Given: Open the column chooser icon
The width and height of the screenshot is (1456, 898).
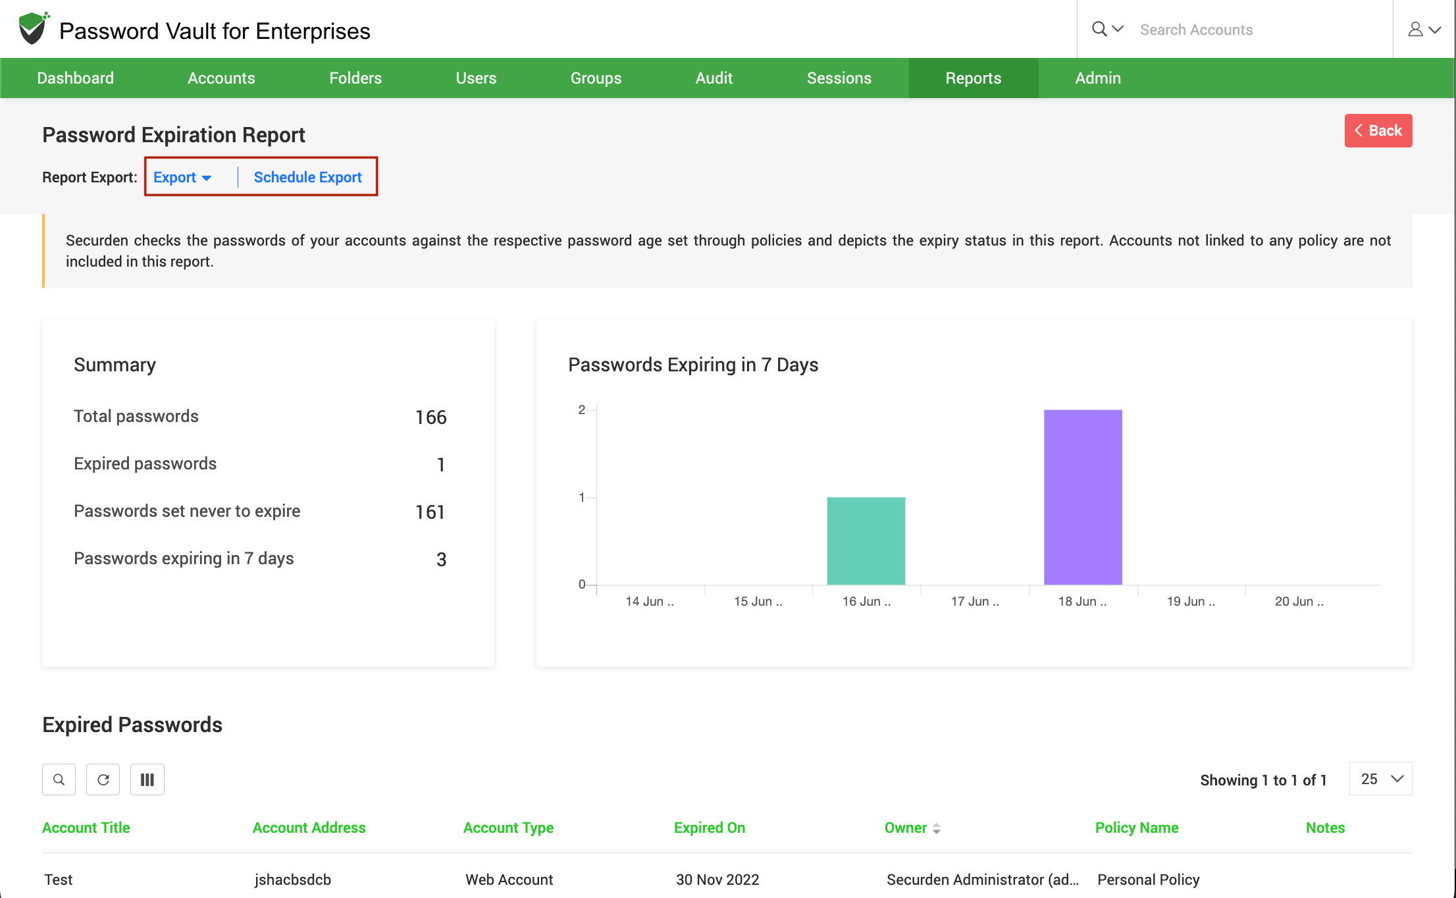Looking at the screenshot, I should pos(147,779).
